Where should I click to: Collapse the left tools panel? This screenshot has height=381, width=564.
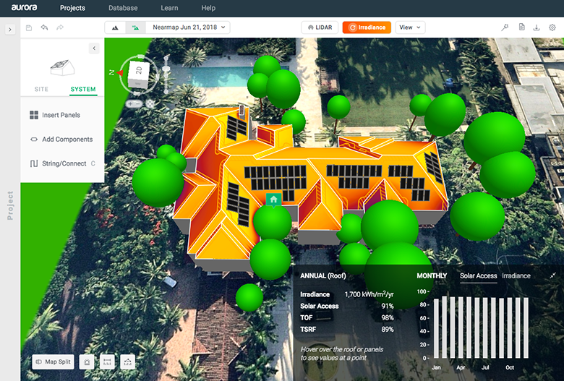point(94,48)
